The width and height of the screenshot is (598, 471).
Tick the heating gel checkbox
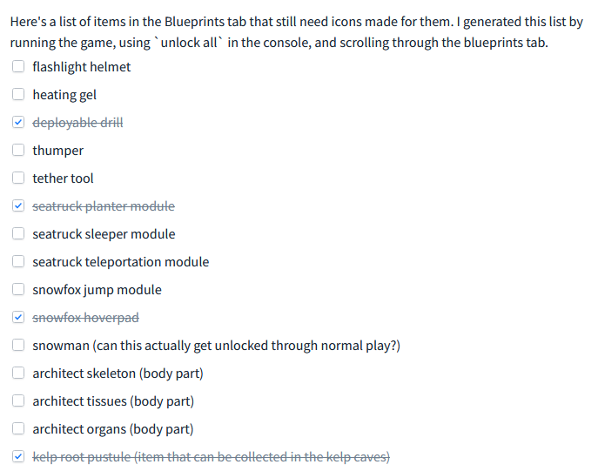click(x=18, y=94)
